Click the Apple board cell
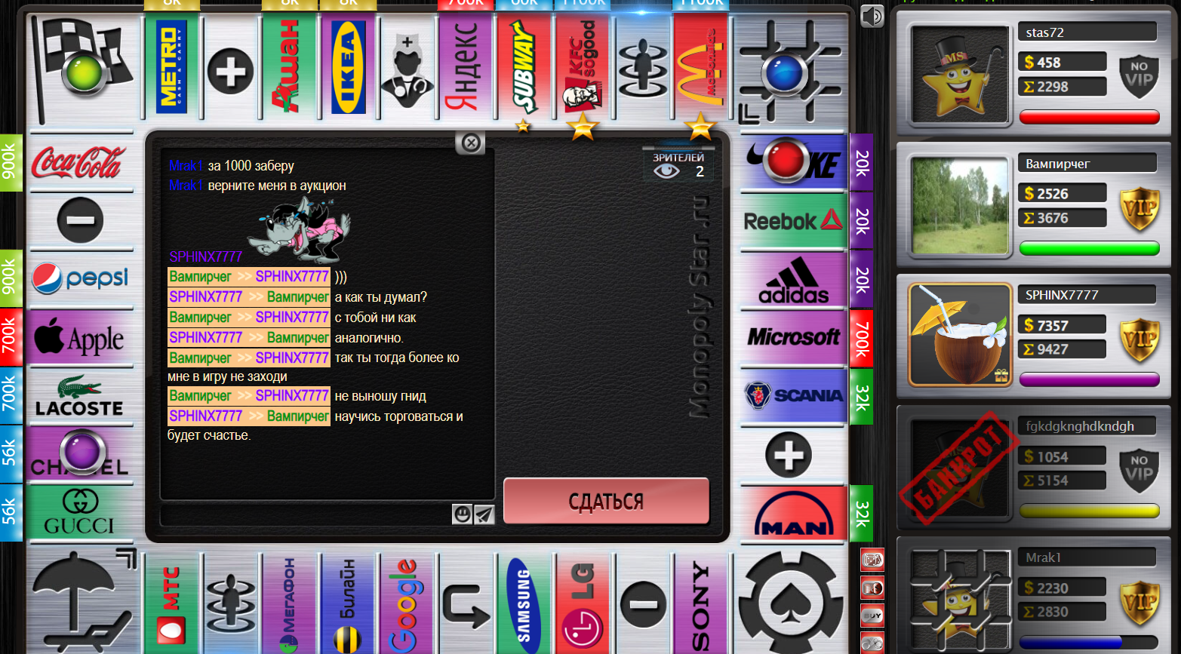 (79, 337)
